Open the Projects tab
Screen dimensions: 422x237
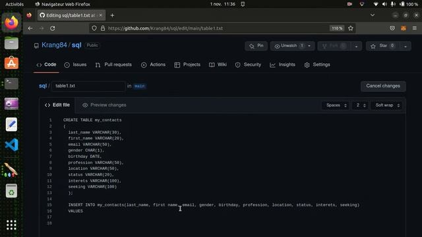(x=187, y=65)
